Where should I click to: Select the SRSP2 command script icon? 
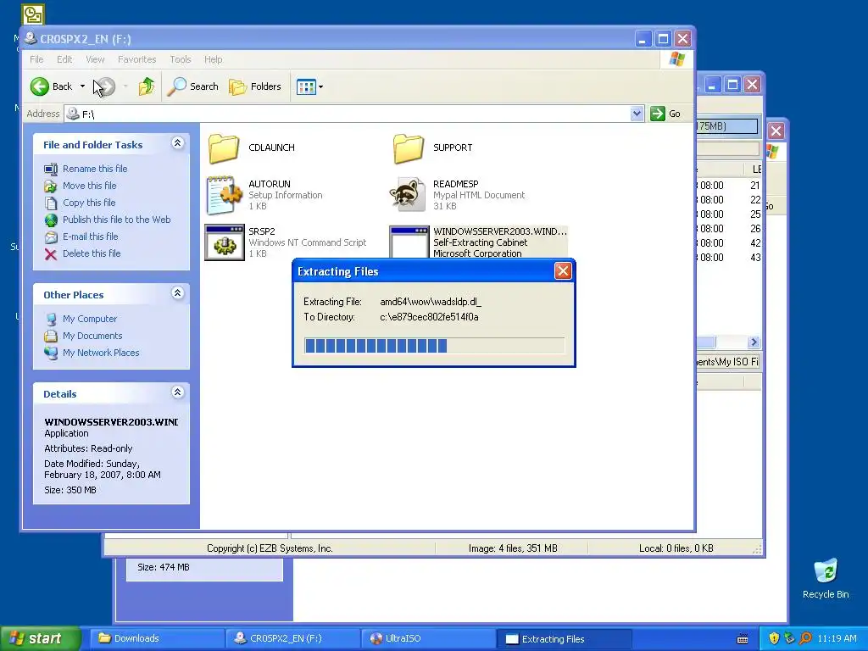[224, 242]
